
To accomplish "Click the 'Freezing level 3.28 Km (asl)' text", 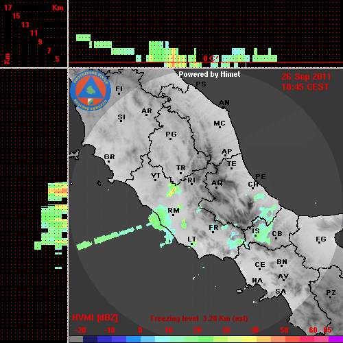I will point(199,318).
